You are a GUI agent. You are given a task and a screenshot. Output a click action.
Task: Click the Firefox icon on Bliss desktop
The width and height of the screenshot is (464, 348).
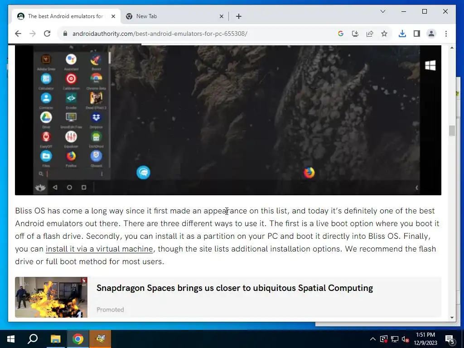[309, 173]
